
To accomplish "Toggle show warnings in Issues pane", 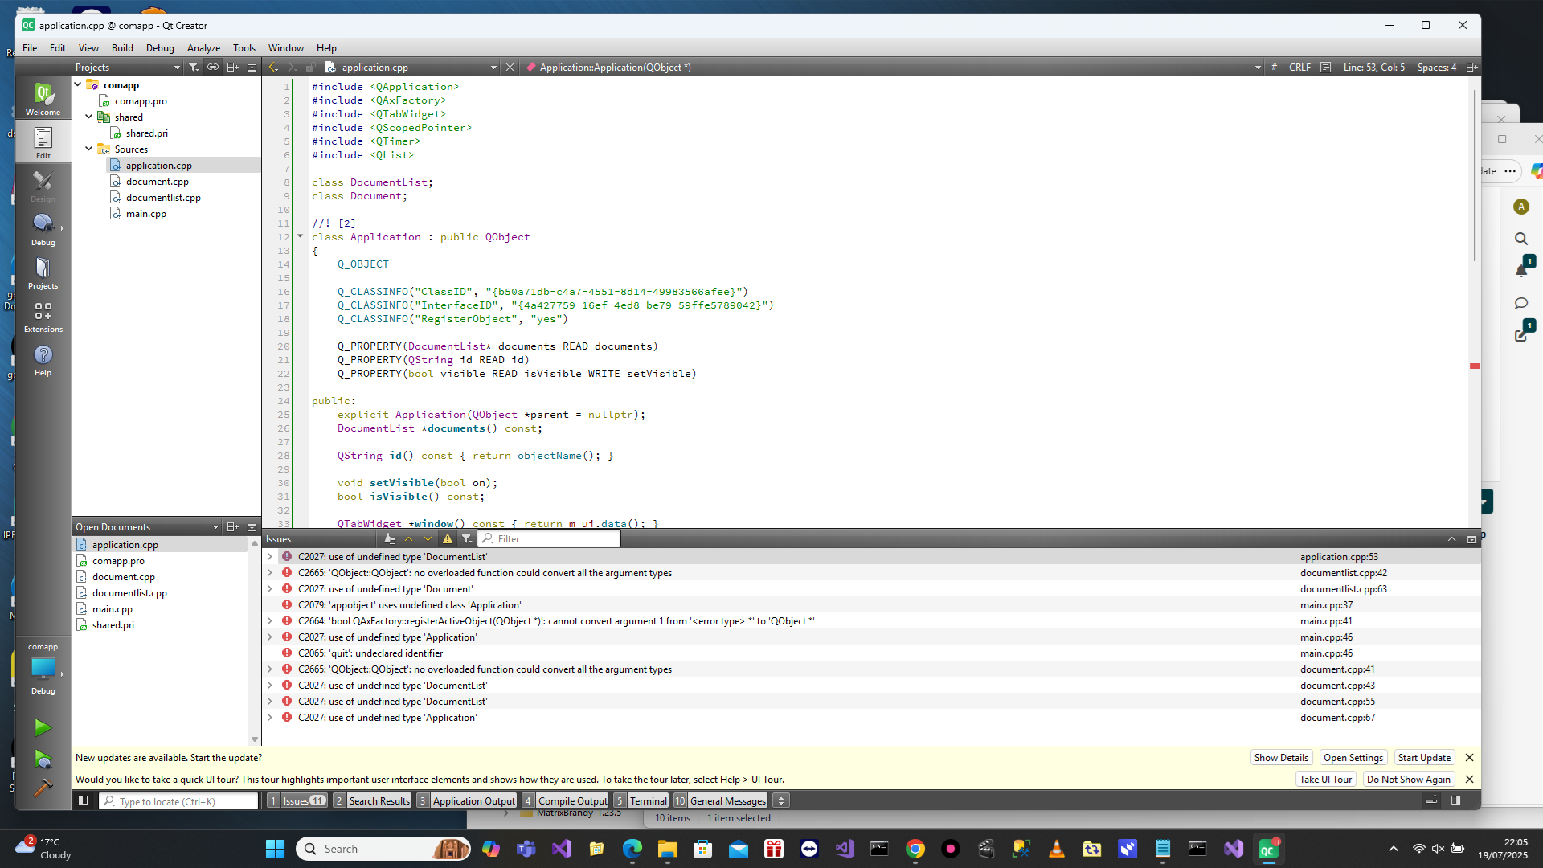I will [448, 539].
